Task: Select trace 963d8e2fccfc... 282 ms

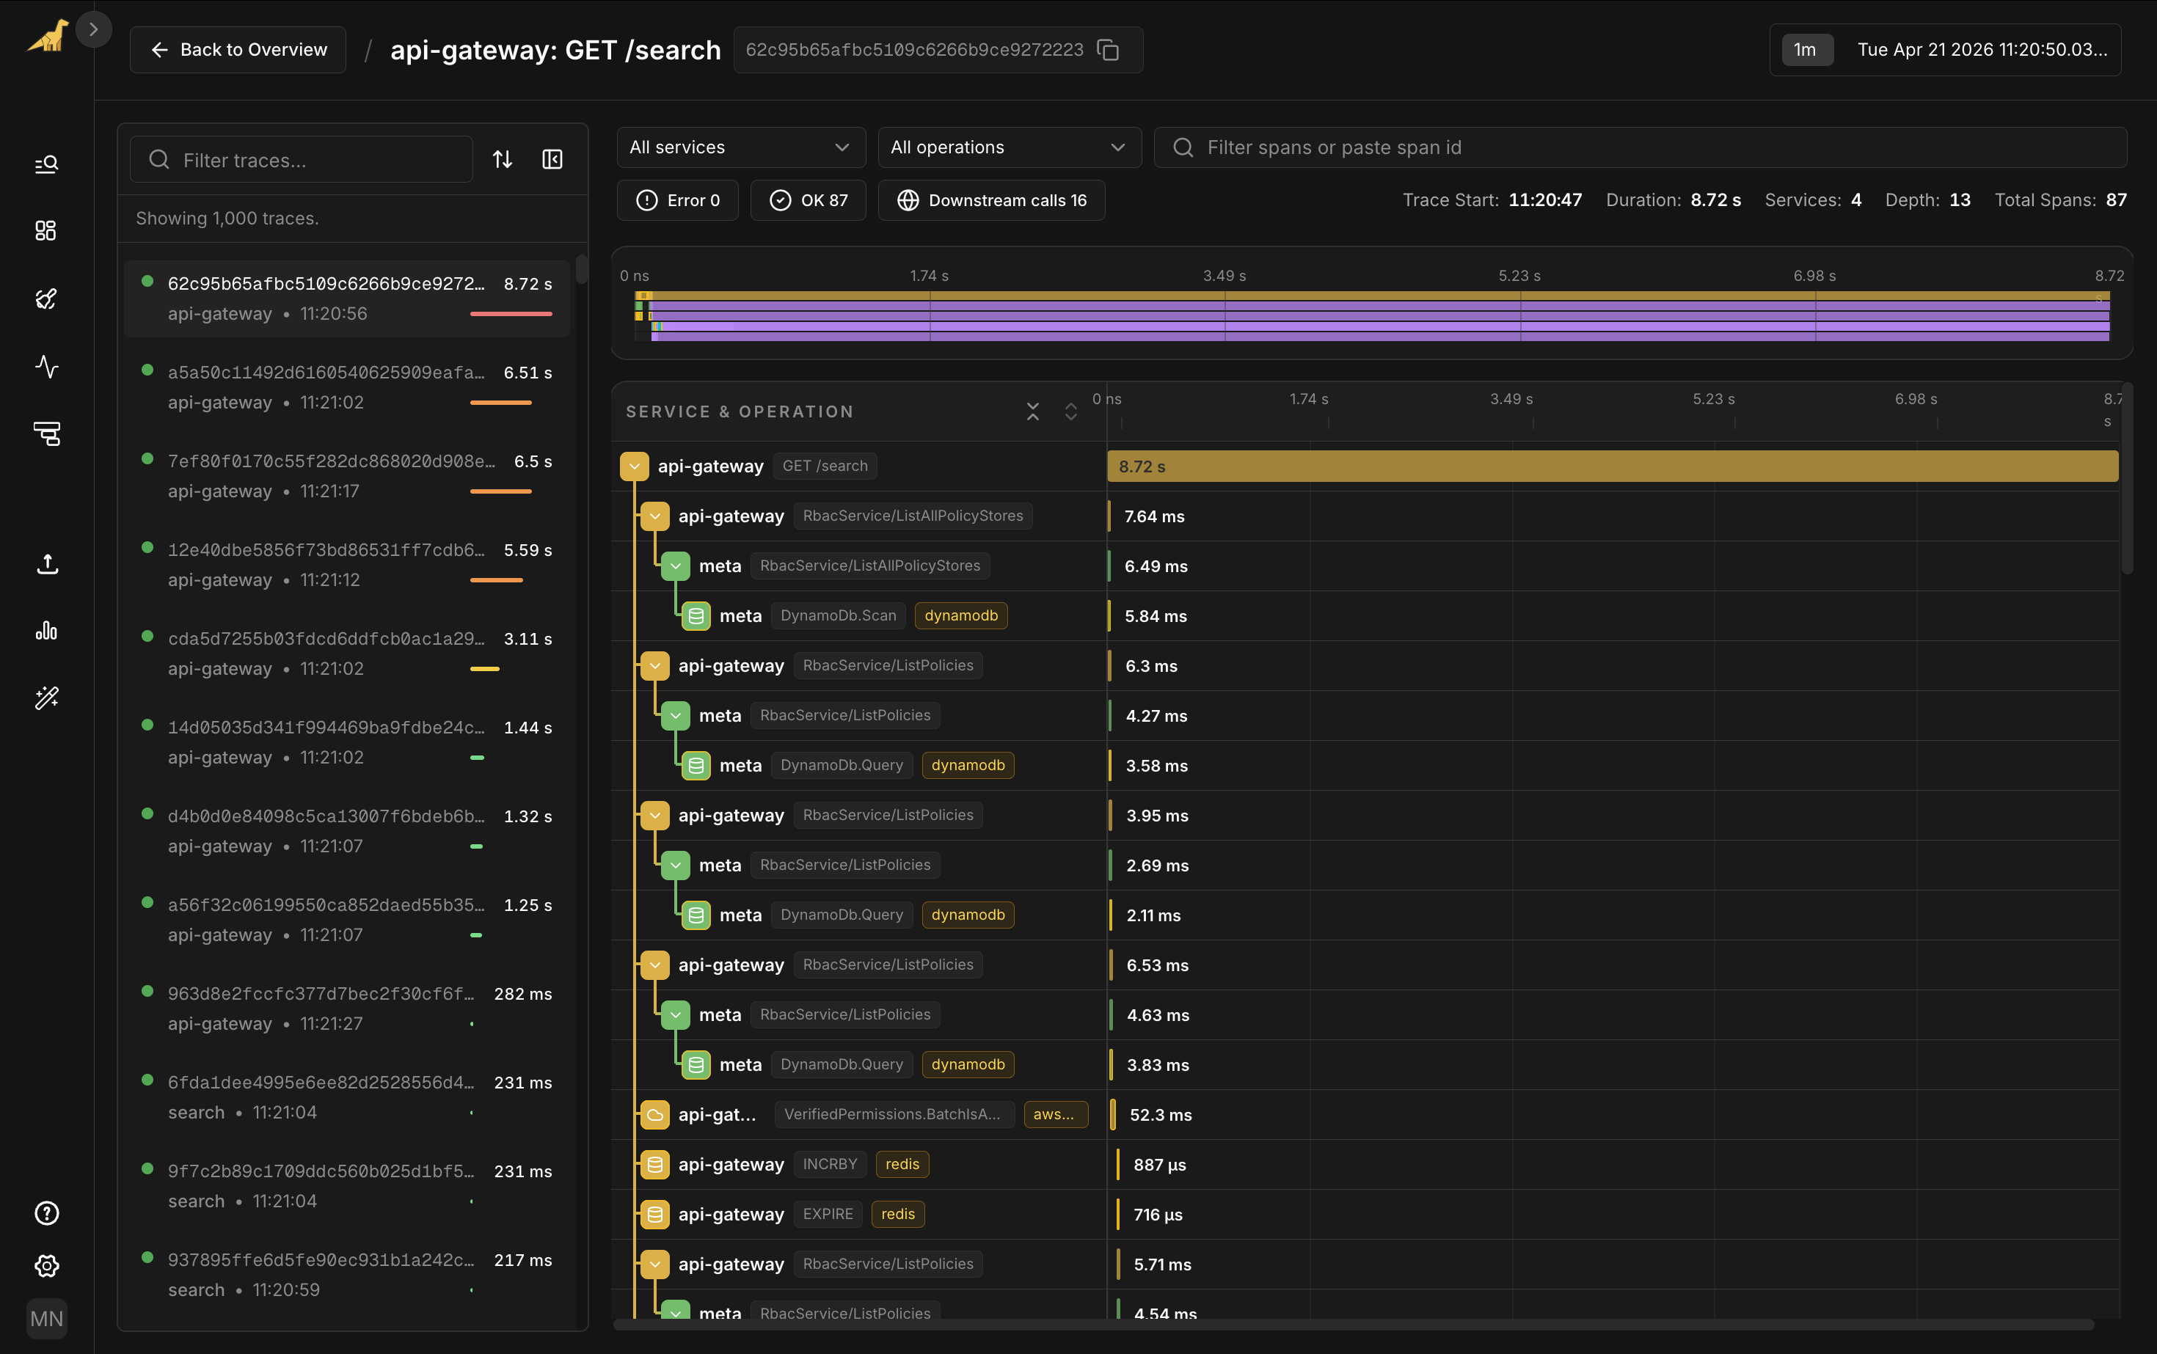Action: 348,1009
